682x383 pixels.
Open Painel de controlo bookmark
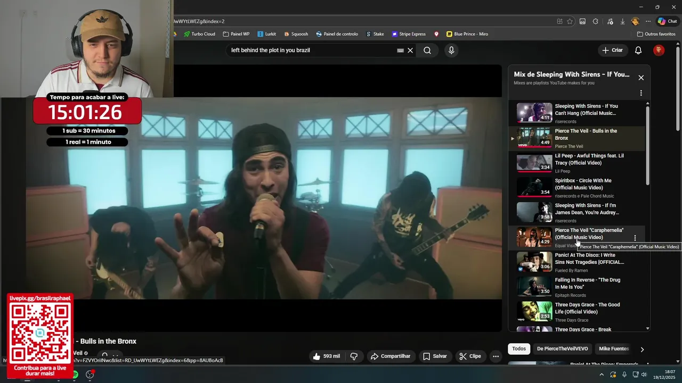[x=337, y=34]
